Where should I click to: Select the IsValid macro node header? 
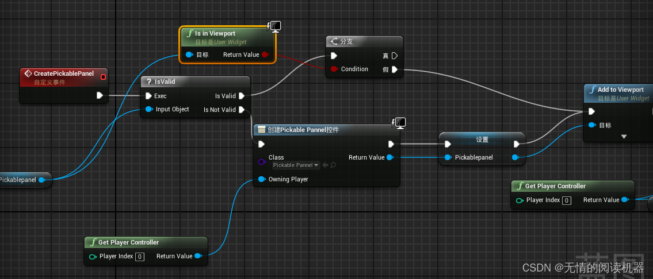[x=195, y=82]
